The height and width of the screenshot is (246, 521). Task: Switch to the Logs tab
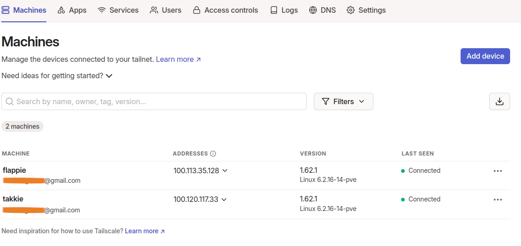click(x=284, y=10)
